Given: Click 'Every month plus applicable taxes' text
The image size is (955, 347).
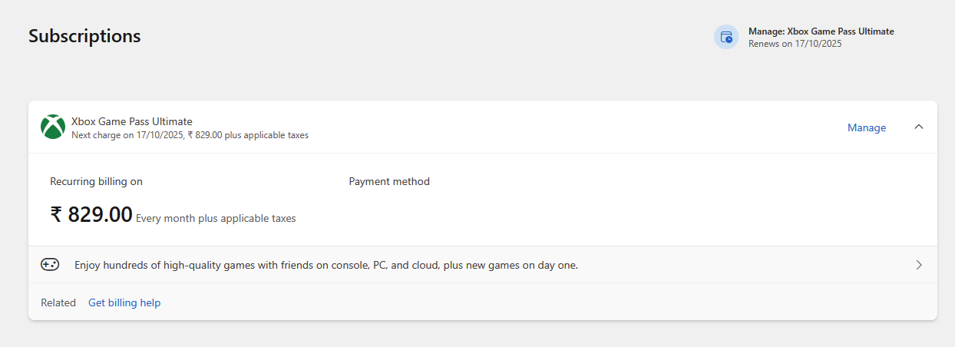Looking at the screenshot, I should click(216, 219).
